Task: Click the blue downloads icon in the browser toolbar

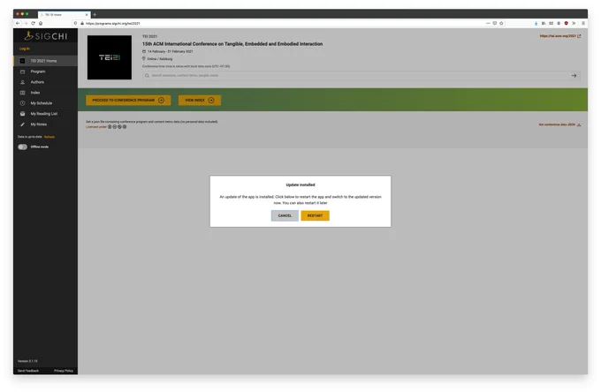Action: pos(536,23)
